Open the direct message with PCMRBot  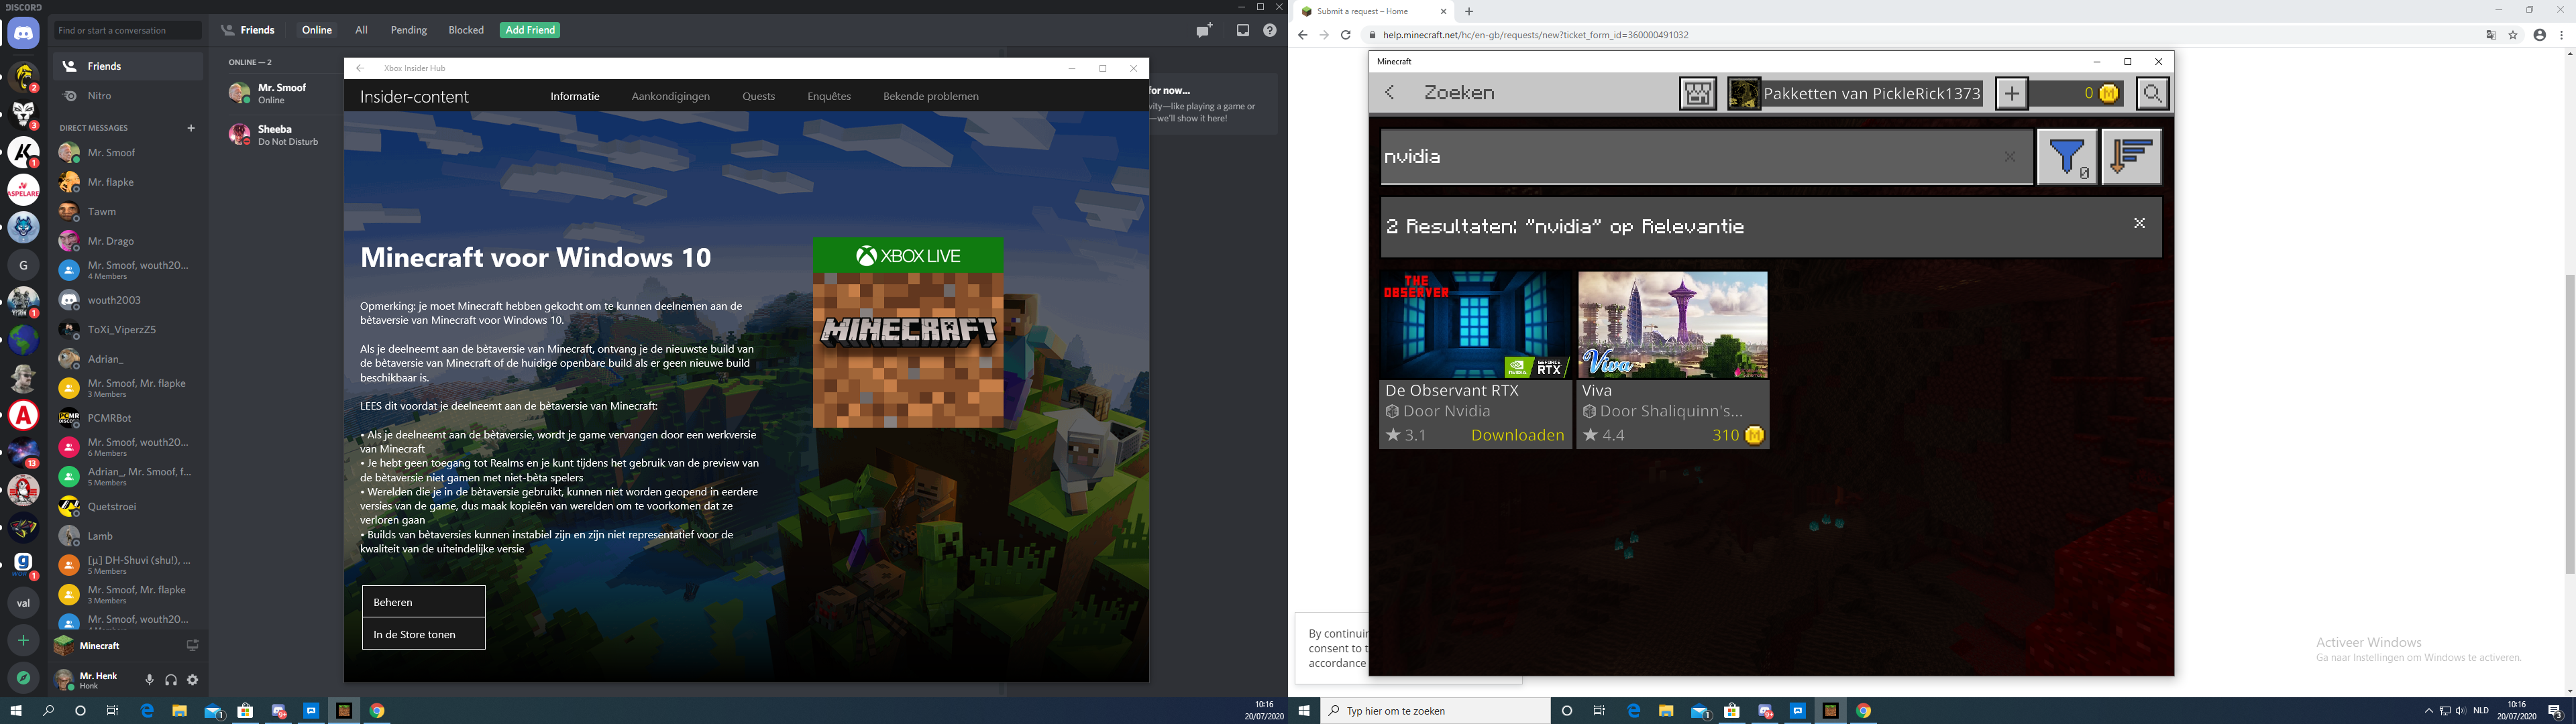pyautogui.click(x=128, y=418)
